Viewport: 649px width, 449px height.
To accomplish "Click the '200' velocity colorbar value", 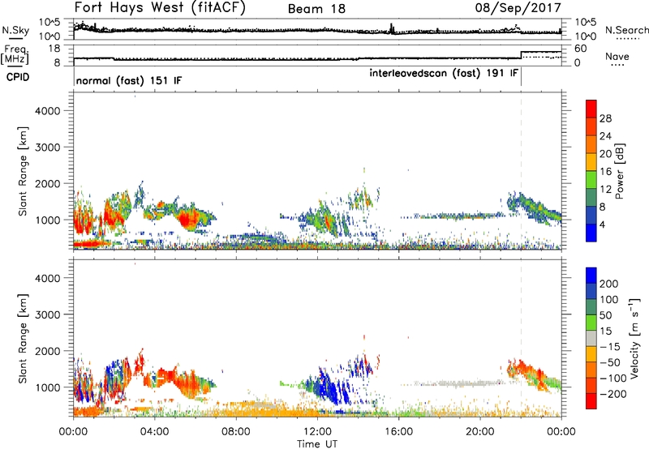I will coord(609,284).
